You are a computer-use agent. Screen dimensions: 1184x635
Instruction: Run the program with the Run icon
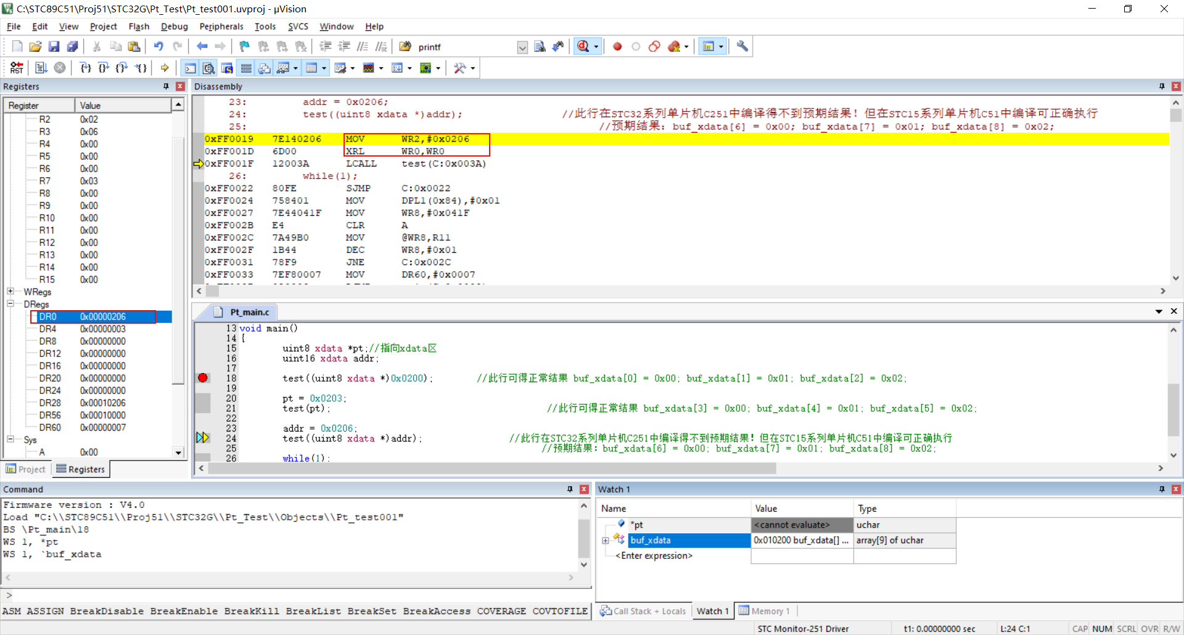(41, 68)
